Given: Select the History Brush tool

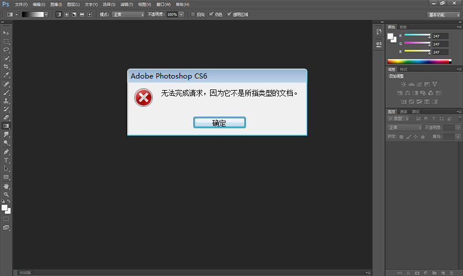Looking at the screenshot, I should (x=6, y=109).
